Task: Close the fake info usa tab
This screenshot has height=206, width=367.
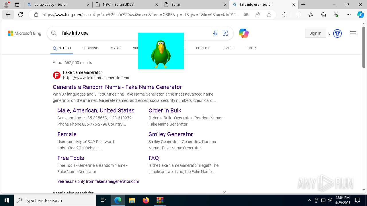Action: point(294,5)
